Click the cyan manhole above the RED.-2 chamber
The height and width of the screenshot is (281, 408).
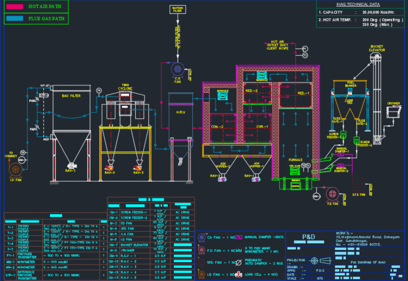coord(262,75)
